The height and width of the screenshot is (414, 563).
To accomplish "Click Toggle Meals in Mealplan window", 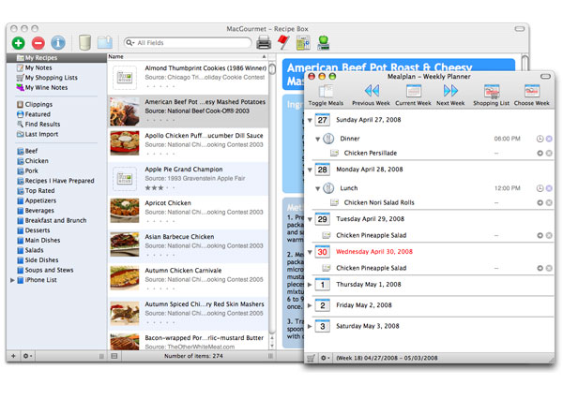I will [326, 96].
